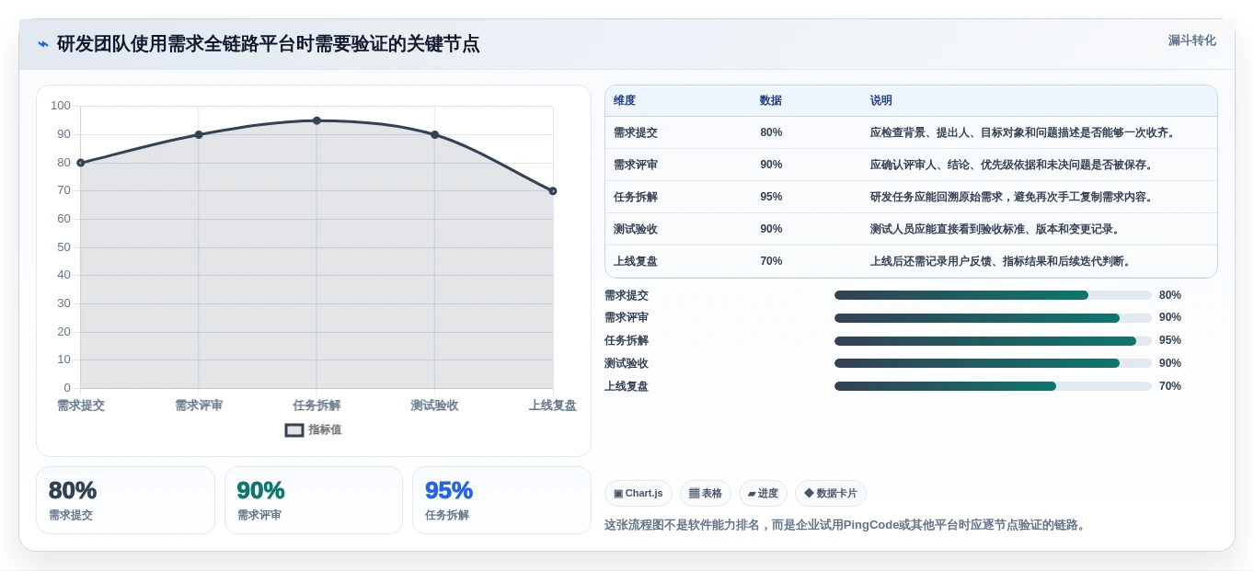Click the 任务拆解 95% progress bar
This screenshot has height=571, width=1254.
[x=993, y=341]
